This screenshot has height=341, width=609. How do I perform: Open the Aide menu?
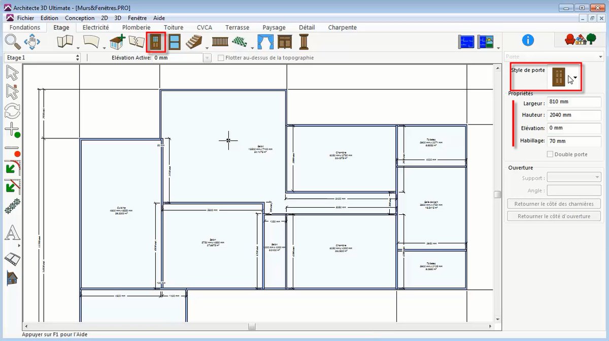(x=159, y=18)
